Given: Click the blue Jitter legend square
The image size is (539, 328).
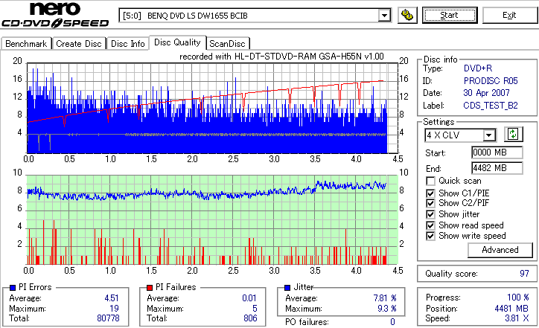Looking at the screenshot, I should click(287, 288).
